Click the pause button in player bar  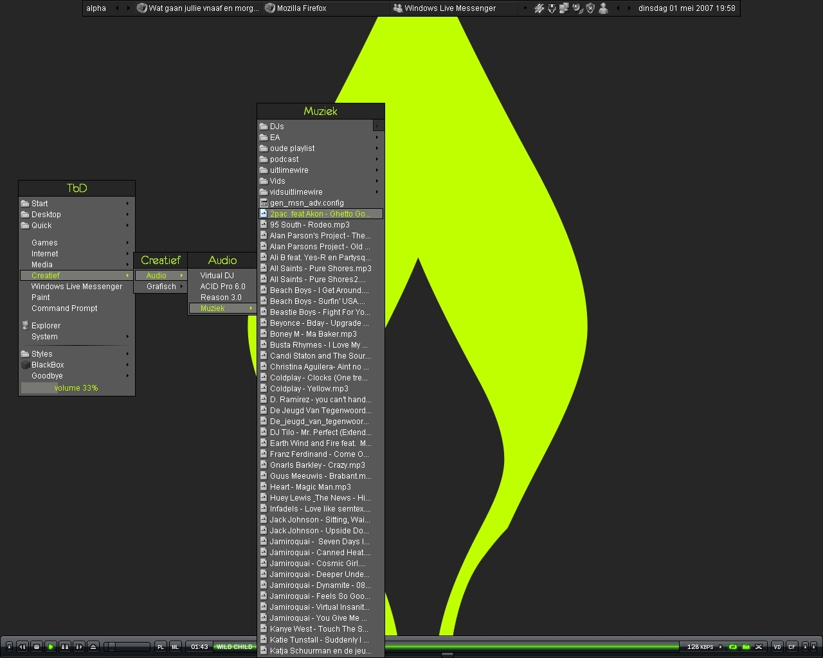pyautogui.click(x=65, y=646)
